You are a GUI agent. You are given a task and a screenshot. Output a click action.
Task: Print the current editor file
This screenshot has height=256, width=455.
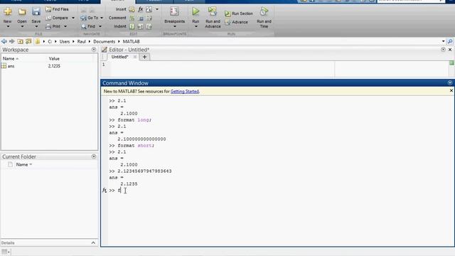point(53,26)
